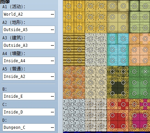Toggle middle-left circle on tan woven mat tile
The image size is (150, 133).
[x=112, y=17]
